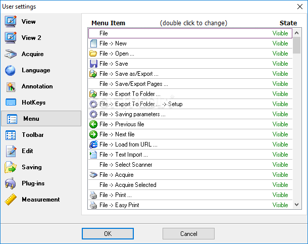Click the gear icon of Export To Folder Setup

click(93, 104)
